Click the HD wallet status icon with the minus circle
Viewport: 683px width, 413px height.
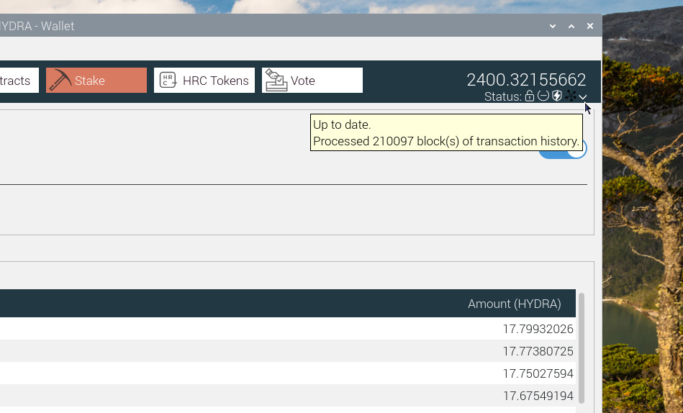pyautogui.click(x=543, y=96)
